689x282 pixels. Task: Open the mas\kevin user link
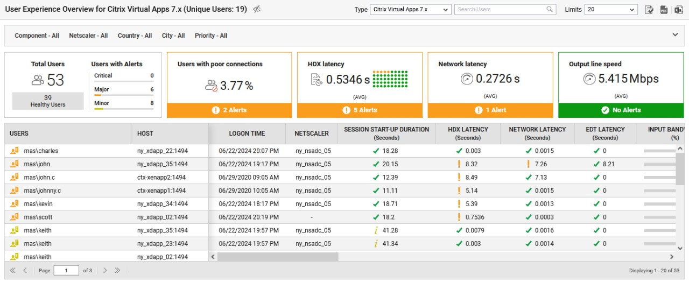[x=38, y=204]
